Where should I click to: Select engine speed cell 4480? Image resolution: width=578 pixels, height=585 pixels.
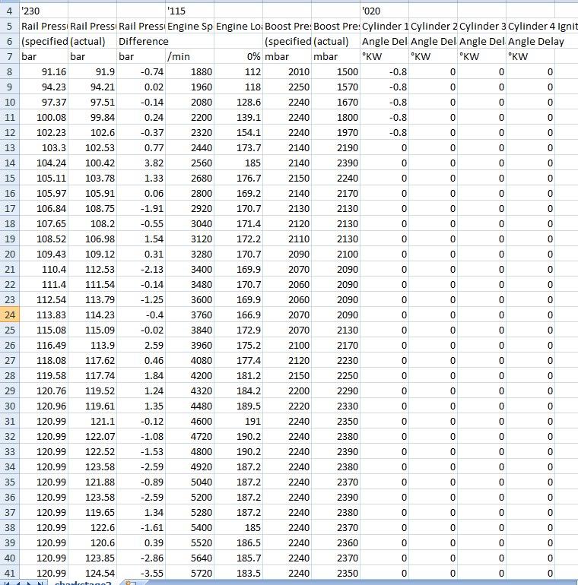[x=189, y=406]
